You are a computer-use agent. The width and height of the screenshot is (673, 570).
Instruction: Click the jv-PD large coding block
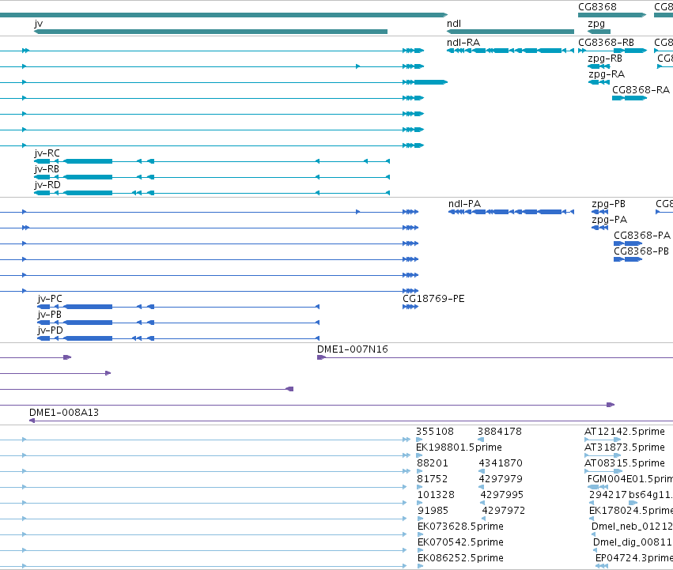tap(88, 338)
